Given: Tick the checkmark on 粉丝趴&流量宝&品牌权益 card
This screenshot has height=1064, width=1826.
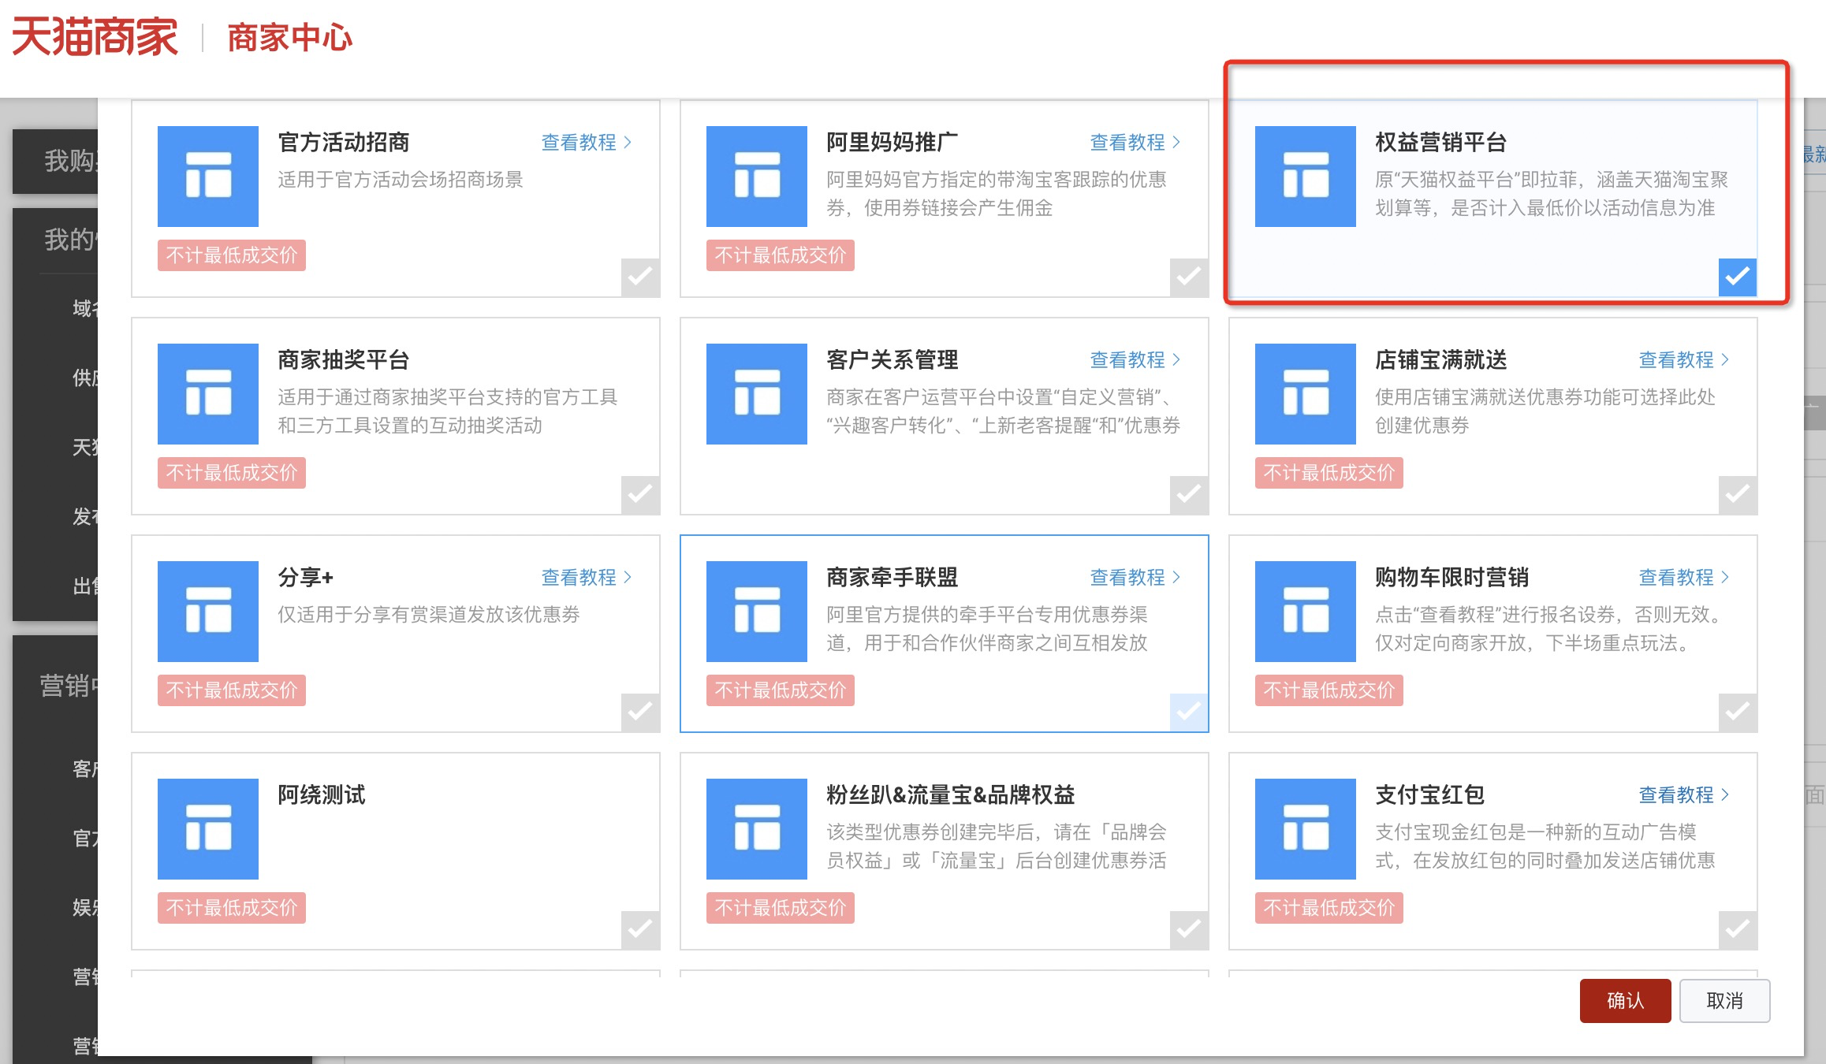Looking at the screenshot, I should tap(1189, 929).
